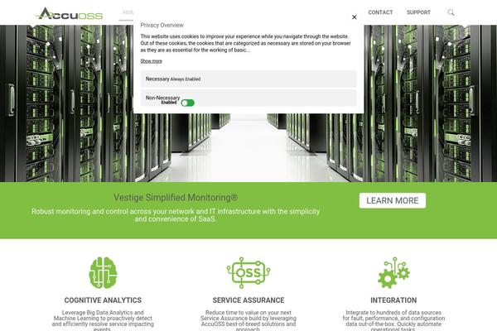This screenshot has height=331, width=497.
Task: Click the Always Enabled label
Action: (186, 79)
